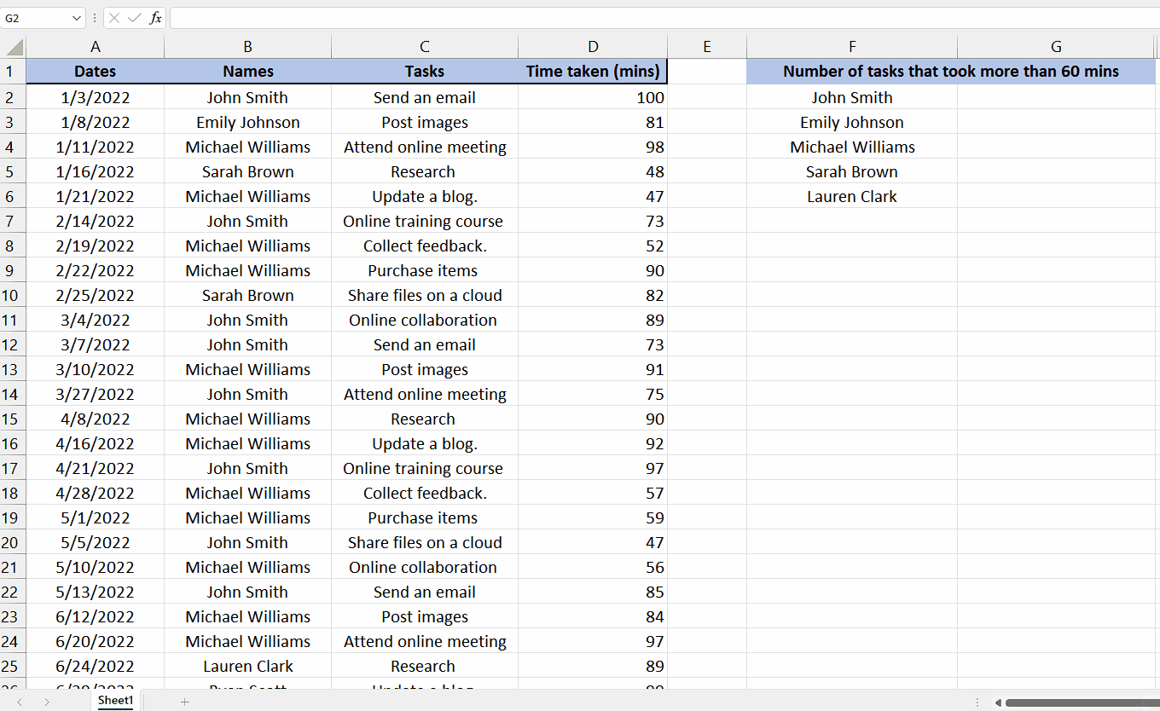Viewport: 1160px width, 711px height.
Task: Click the Time taken (mins) header cell
Action: pos(593,72)
